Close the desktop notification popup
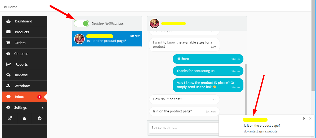316x138 pixels. [310, 119]
